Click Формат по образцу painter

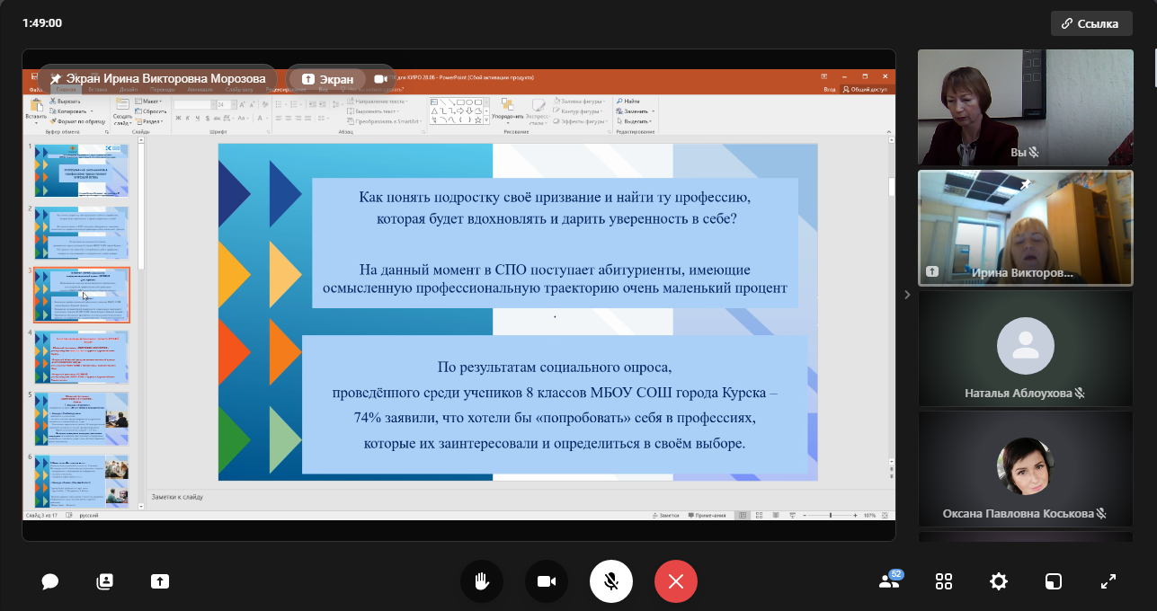tap(77, 121)
